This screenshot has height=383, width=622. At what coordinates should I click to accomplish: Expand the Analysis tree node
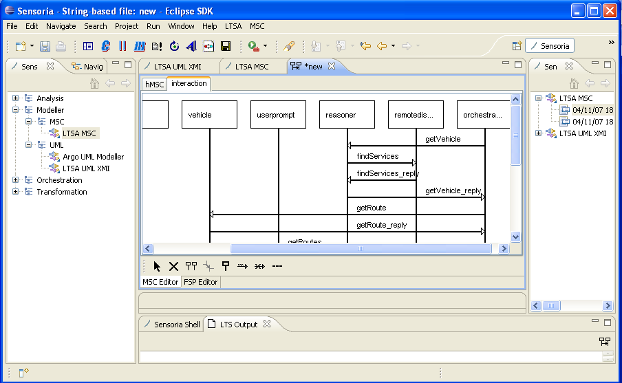15,98
